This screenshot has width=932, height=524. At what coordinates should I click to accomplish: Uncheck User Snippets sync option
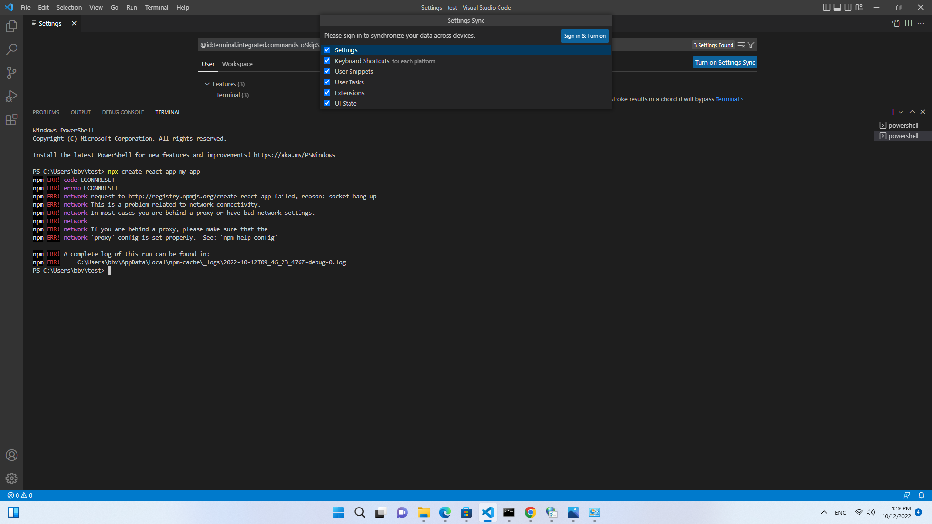click(327, 71)
